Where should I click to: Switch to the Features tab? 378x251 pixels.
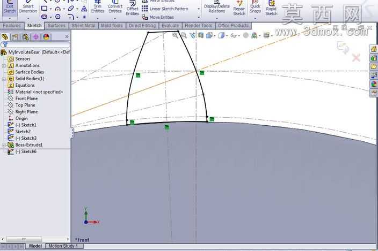[x=12, y=26]
